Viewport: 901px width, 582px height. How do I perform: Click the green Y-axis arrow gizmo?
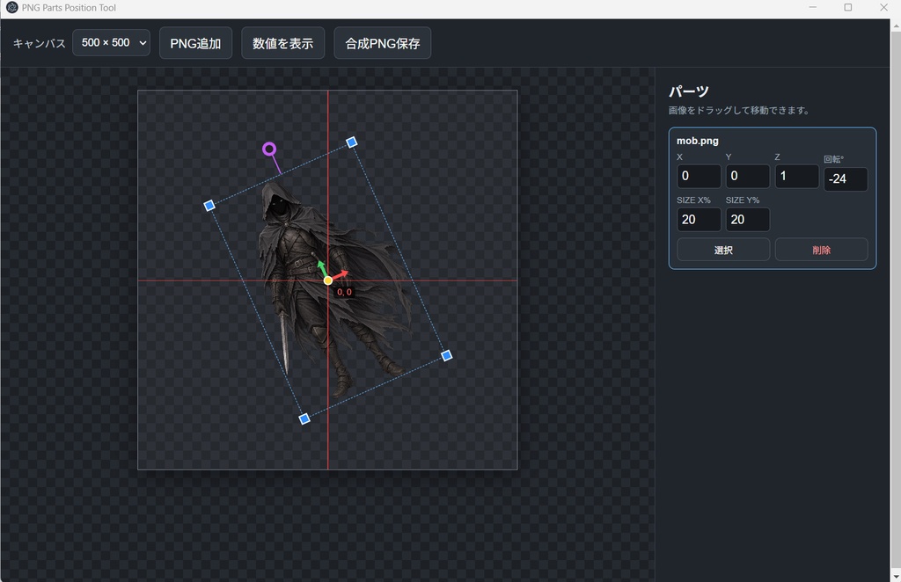(322, 268)
